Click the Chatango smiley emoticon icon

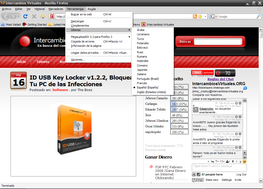(245, 161)
